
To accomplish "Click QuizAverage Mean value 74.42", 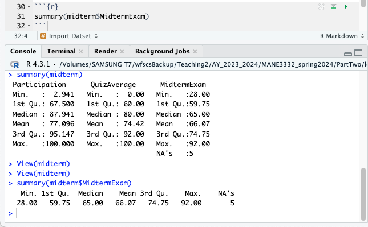I will pyautogui.click(x=134, y=124).
